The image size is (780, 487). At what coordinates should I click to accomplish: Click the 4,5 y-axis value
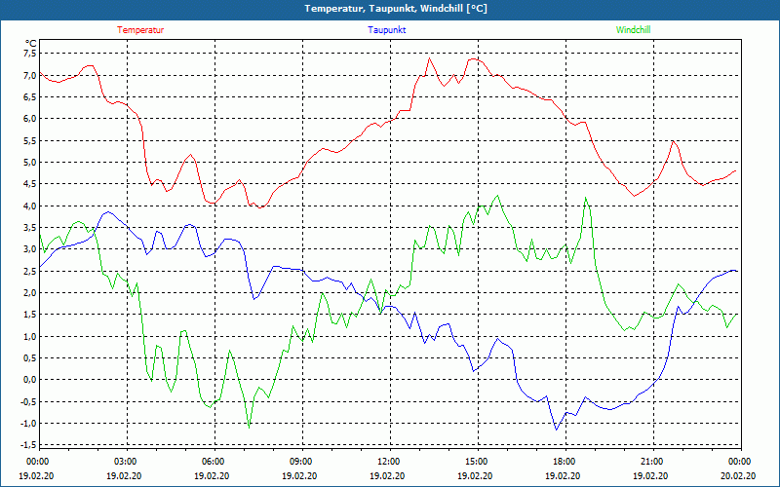(x=30, y=184)
